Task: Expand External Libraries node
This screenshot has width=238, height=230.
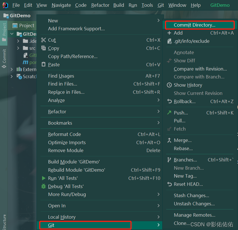Action: 12,69
